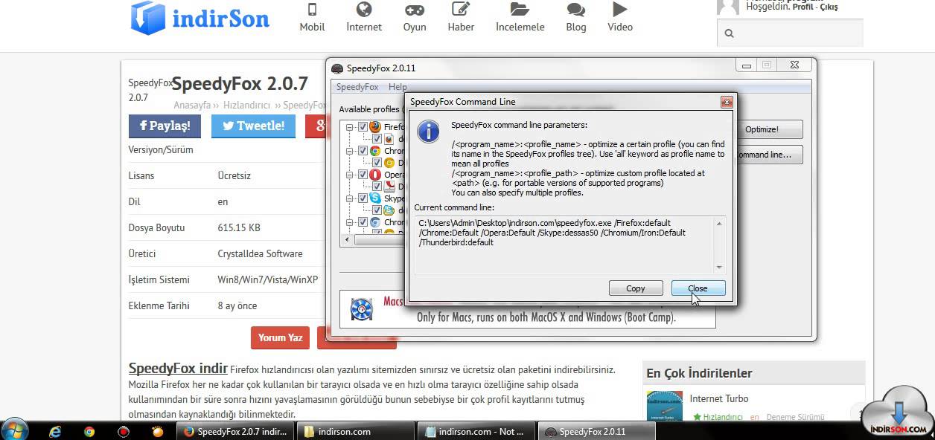Image resolution: width=935 pixels, height=440 pixels.
Task: Click Close in the Command Line dialog
Action: pos(698,288)
